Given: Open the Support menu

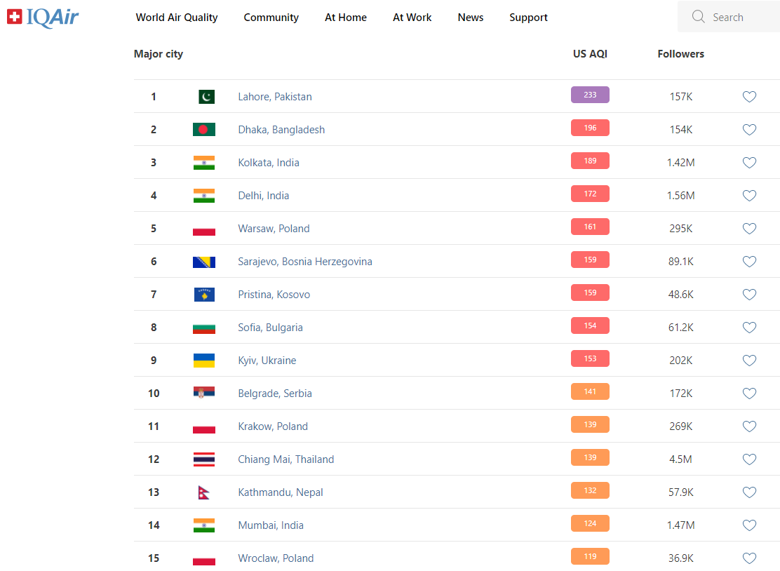Looking at the screenshot, I should (x=528, y=18).
